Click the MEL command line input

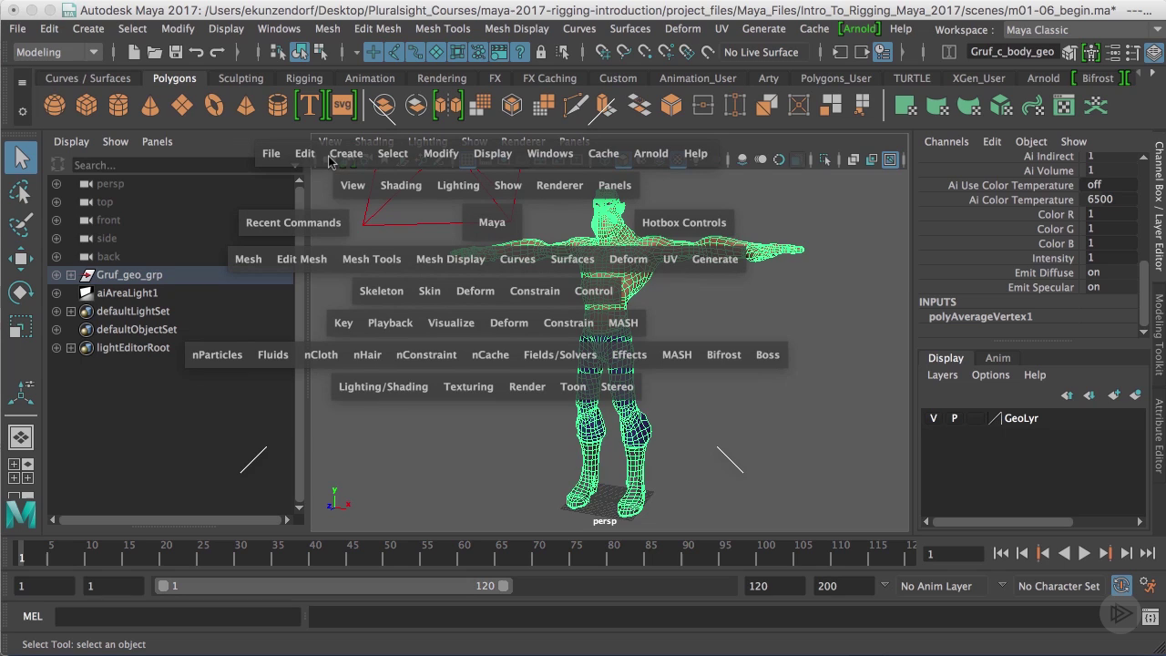(178, 617)
